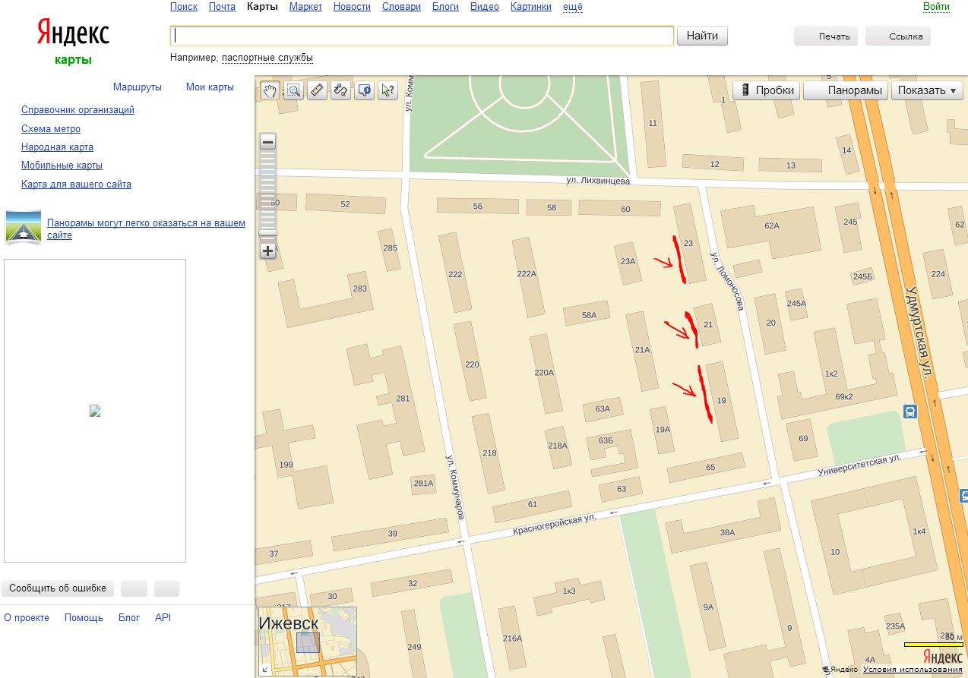
Task: Zoom out with the minus button
Action: [267, 142]
